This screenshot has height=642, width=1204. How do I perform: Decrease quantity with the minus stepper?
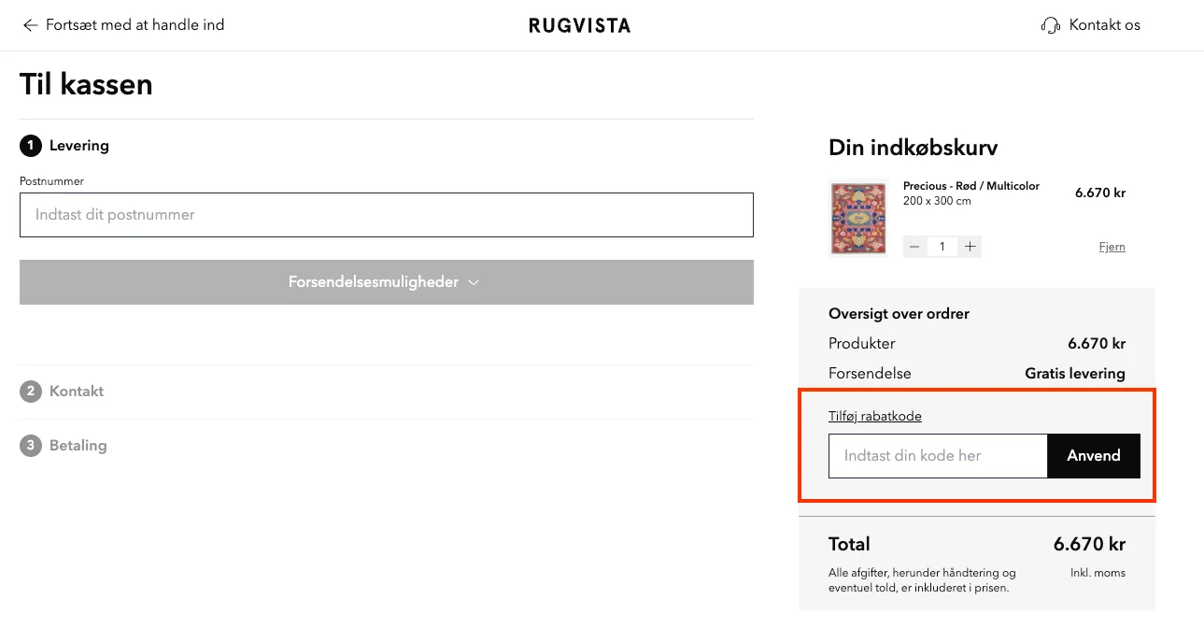click(x=914, y=246)
